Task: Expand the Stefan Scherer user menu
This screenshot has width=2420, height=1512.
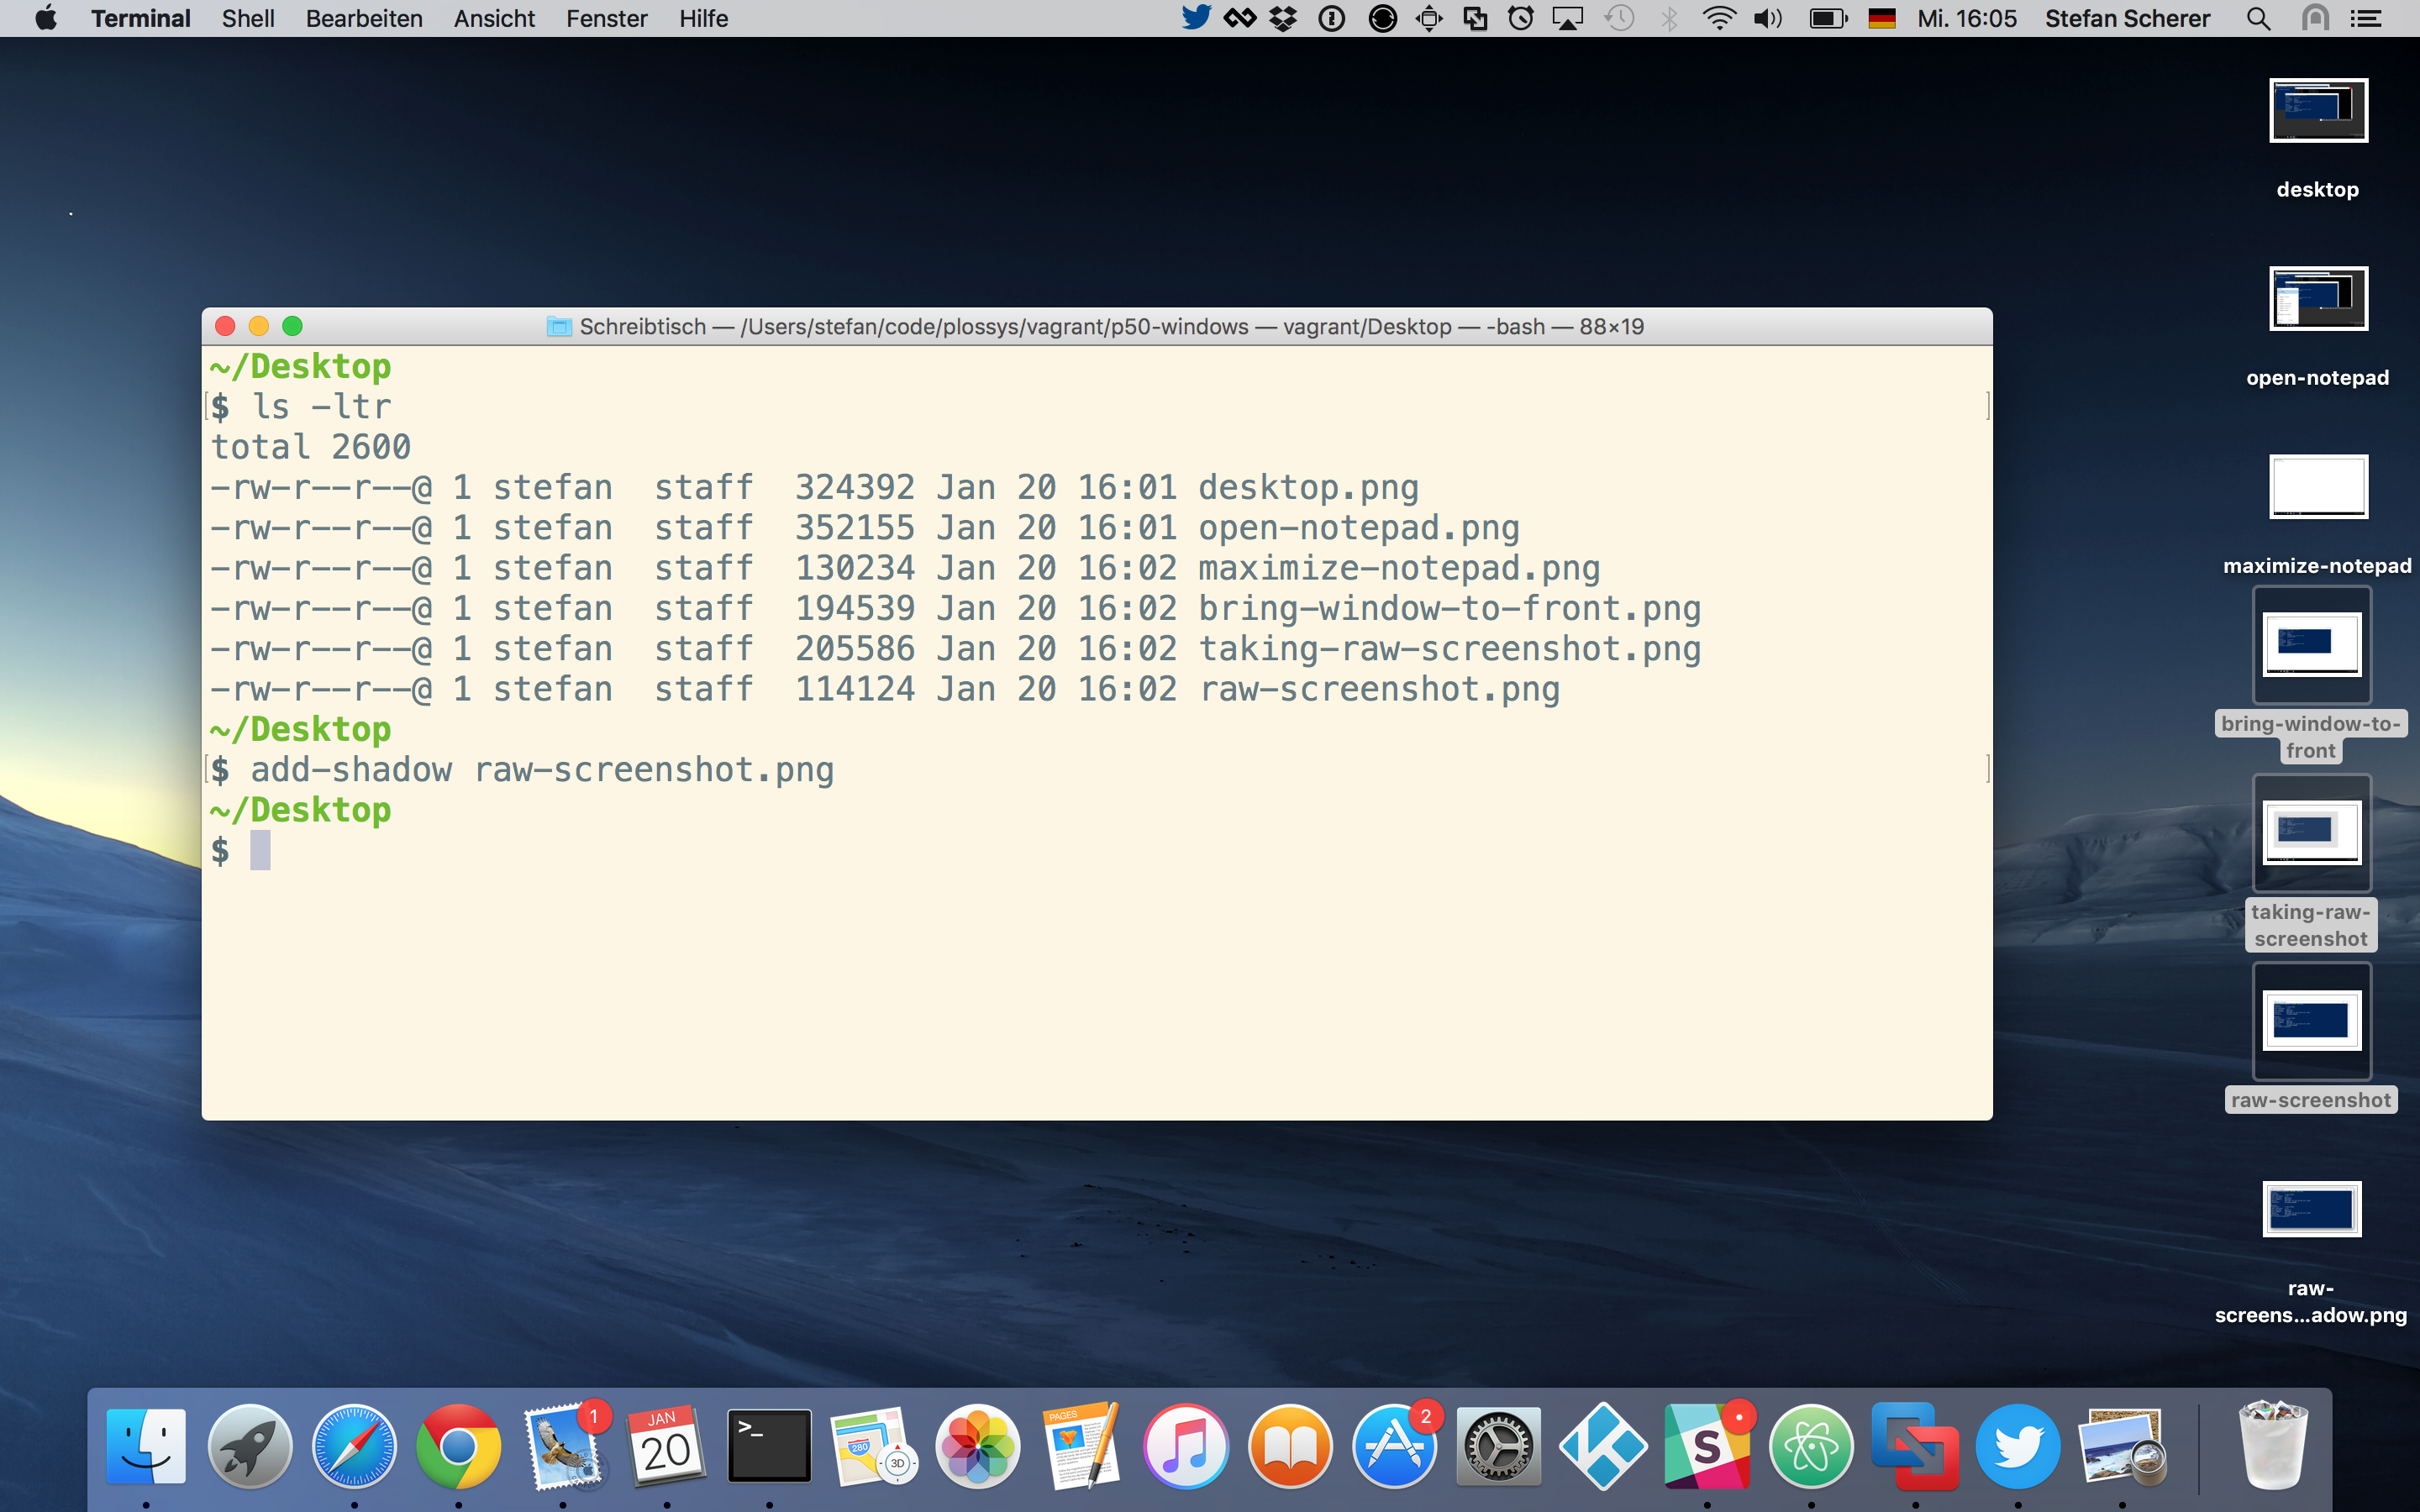Action: click(x=2127, y=18)
